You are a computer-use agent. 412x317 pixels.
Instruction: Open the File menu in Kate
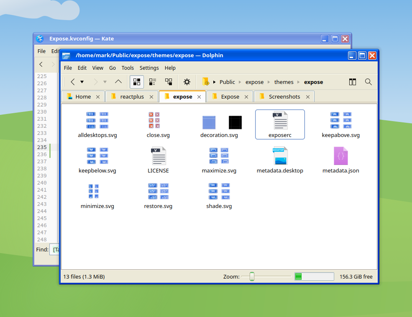point(41,51)
